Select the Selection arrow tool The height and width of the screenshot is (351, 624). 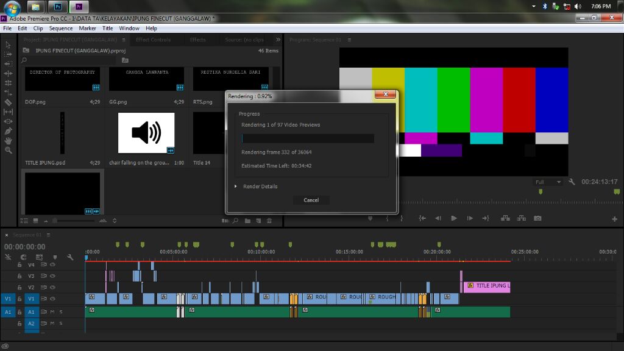tap(8, 44)
